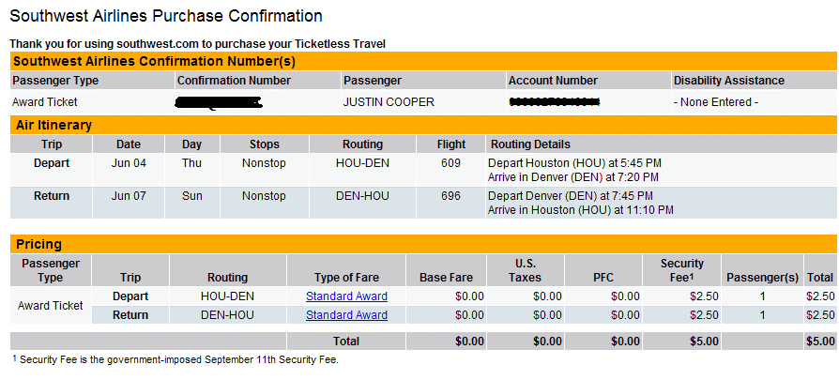
Task: Click the September 11th Security Fee footnote
Action: tap(175, 360)
